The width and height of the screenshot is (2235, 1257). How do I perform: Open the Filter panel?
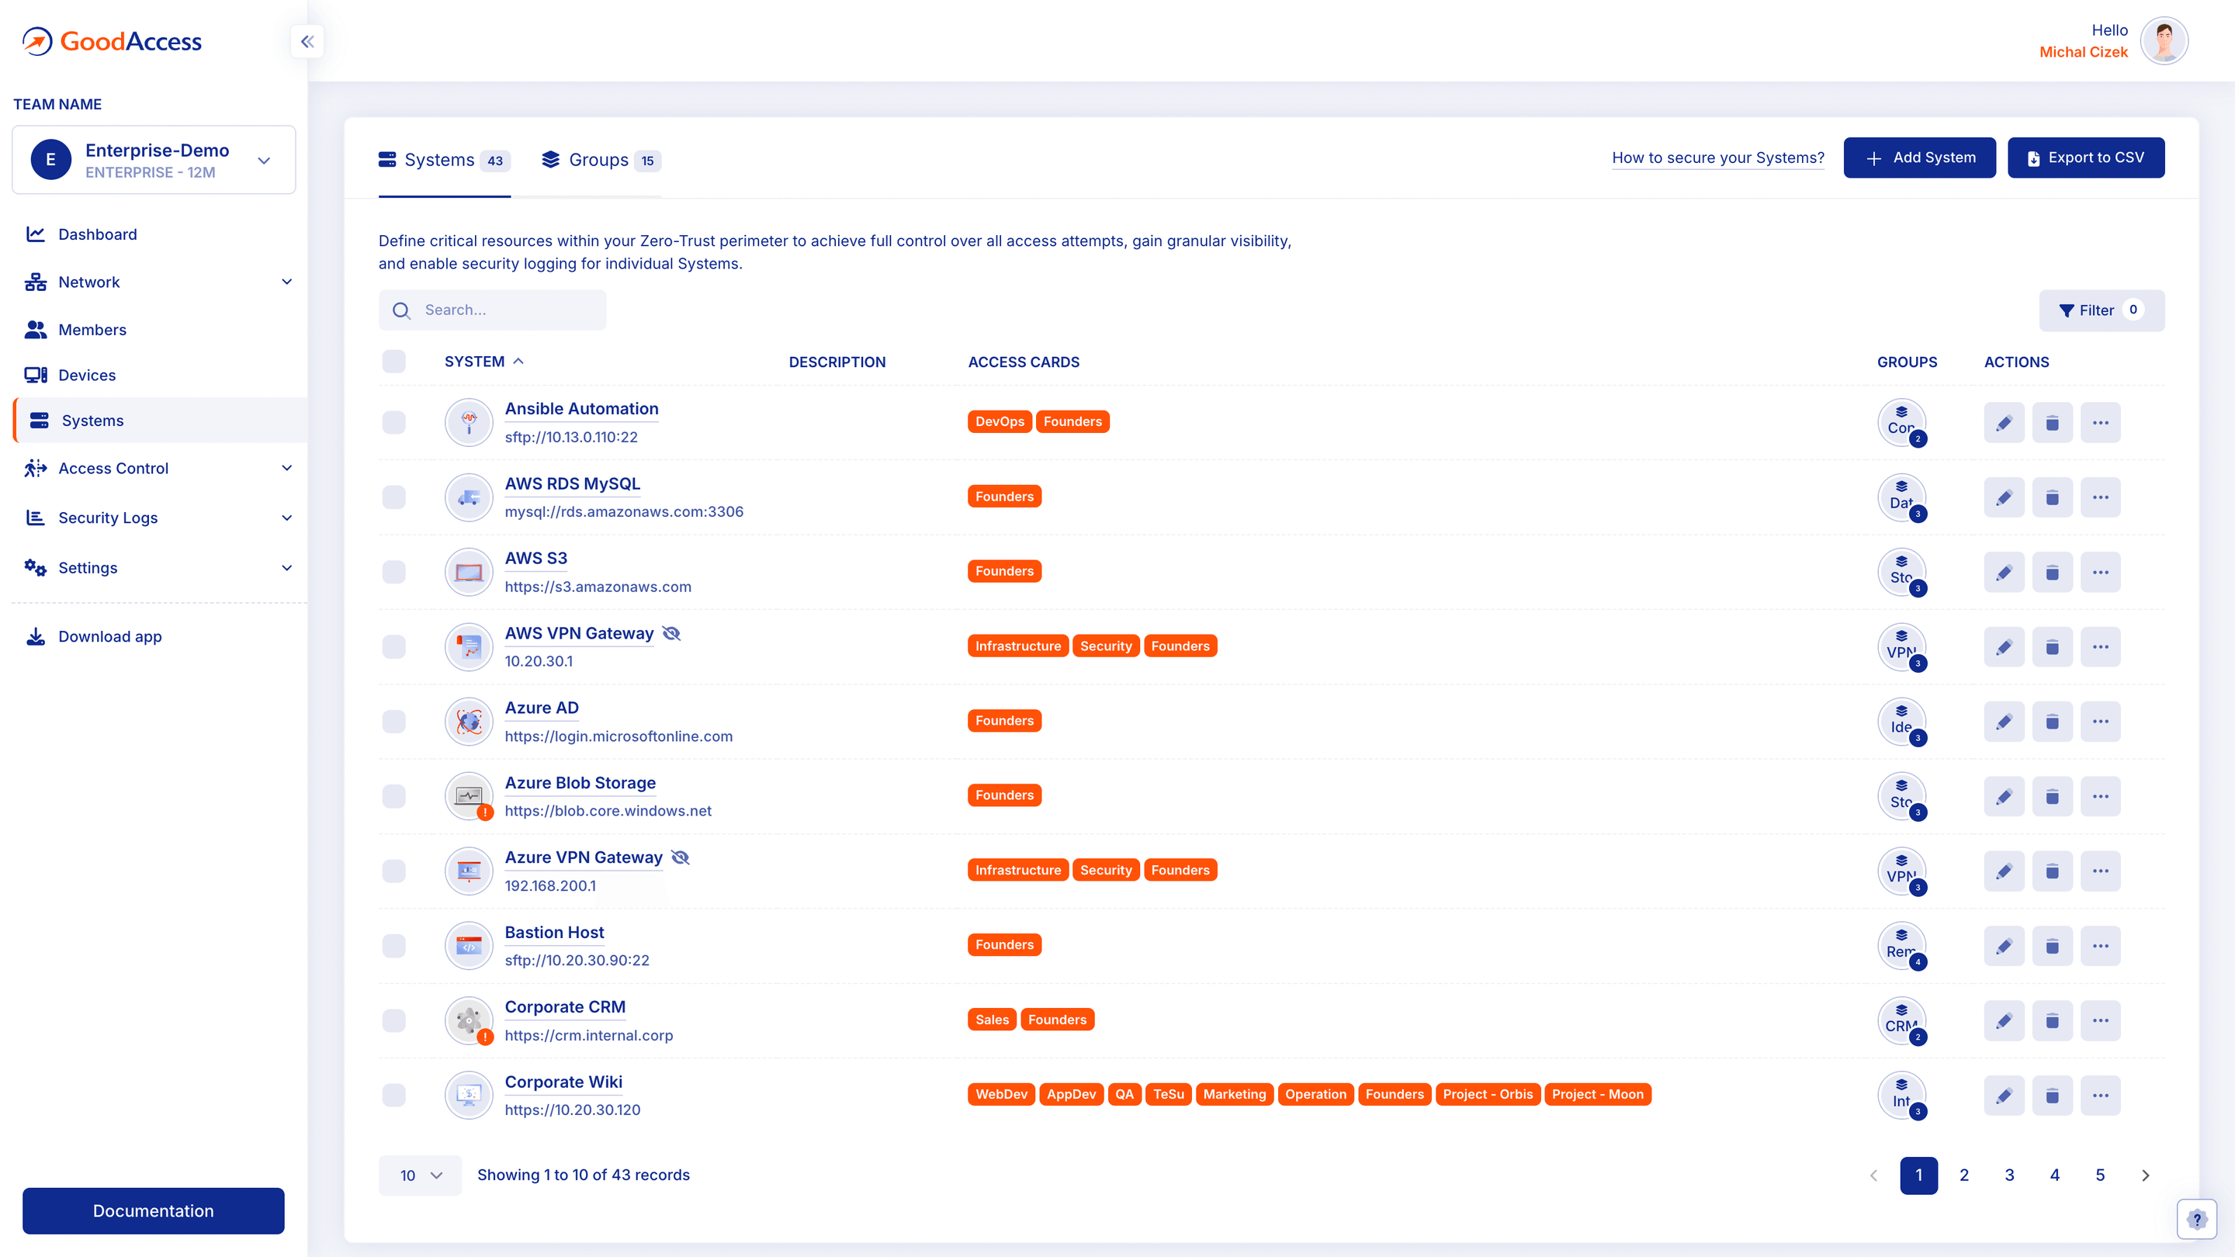[x=2101, y=310]
